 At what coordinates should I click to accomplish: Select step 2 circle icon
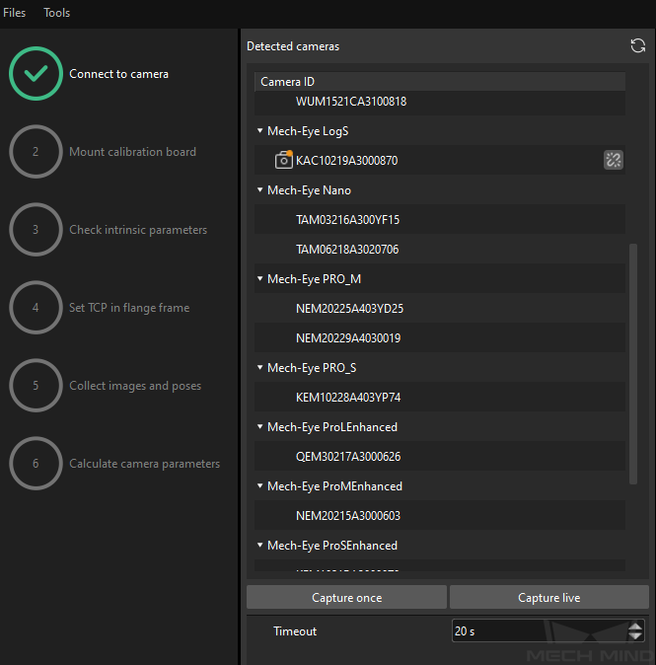pos(36,151)
